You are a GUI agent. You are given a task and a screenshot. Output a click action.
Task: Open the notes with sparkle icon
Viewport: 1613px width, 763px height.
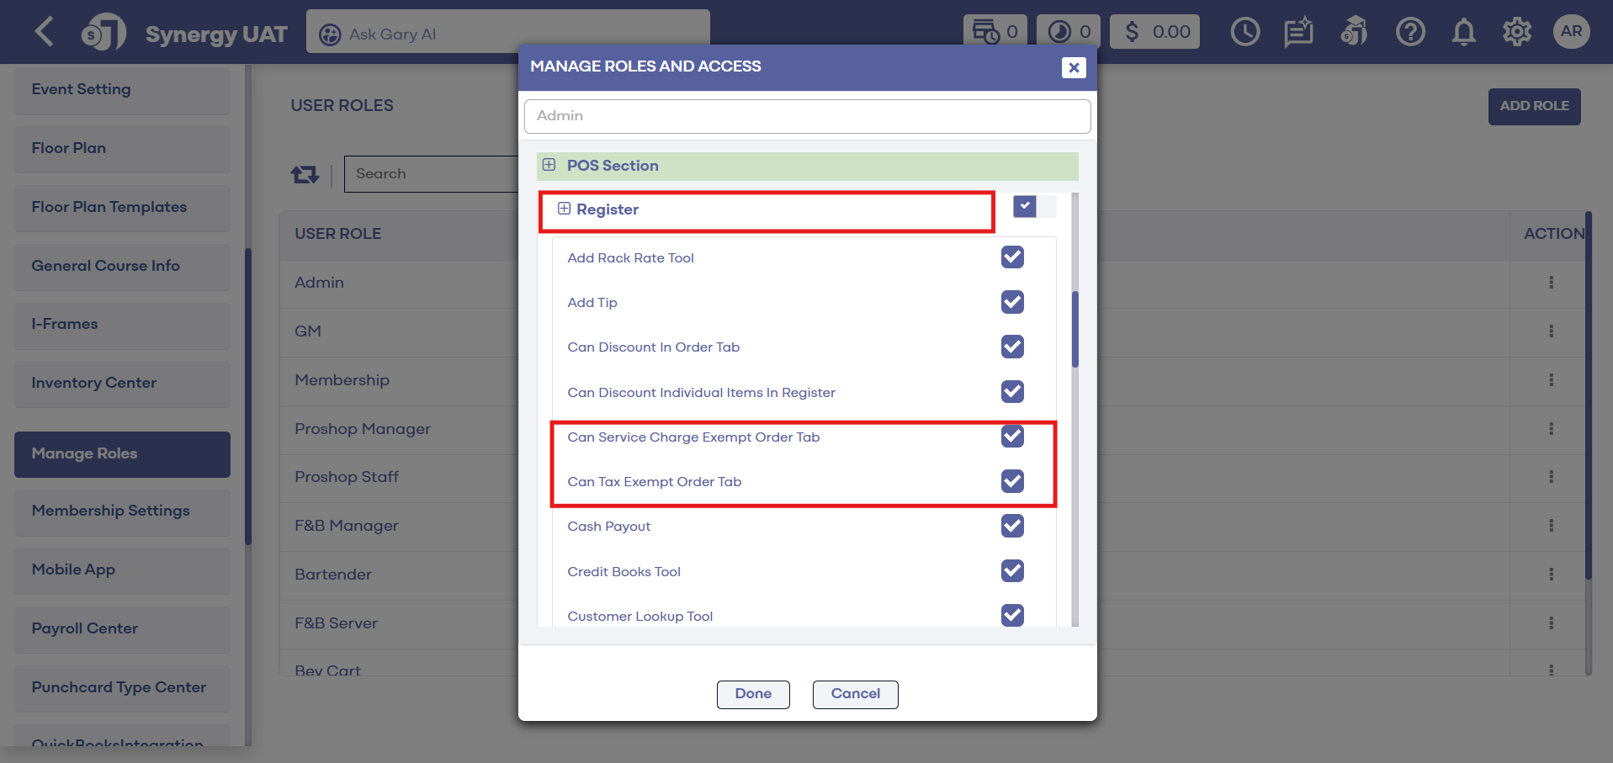pyautogui.click(x=1298, y=33)
